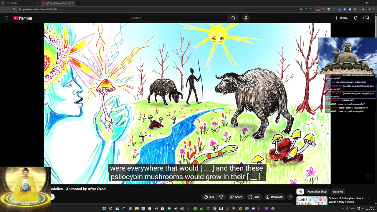
Task: Bookmark this page with star icon
Action: (311, 9)
